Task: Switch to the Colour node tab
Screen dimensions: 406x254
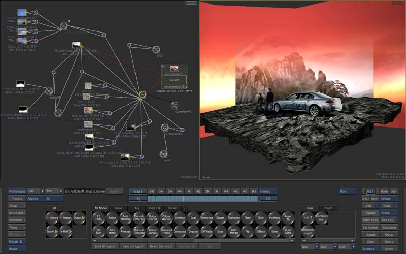Action: [x=118, y=208]
